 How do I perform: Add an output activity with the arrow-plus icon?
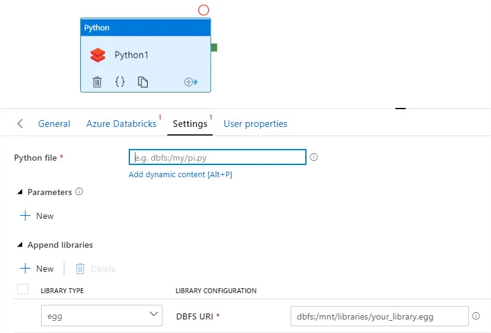(x=191, y=82)
